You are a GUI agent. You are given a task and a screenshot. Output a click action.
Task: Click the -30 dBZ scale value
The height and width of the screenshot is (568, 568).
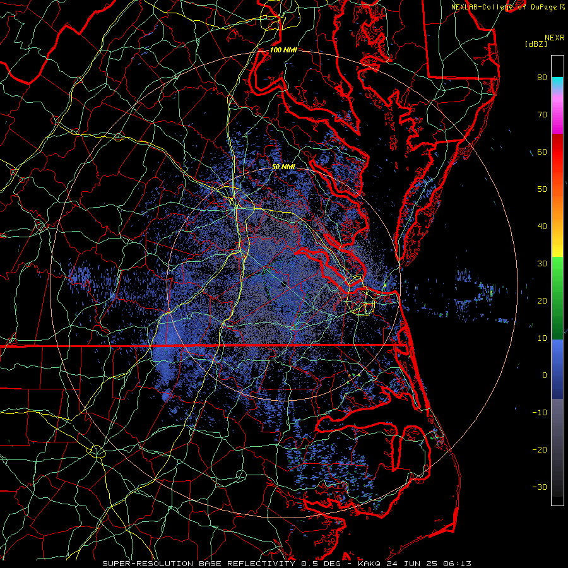540,487
